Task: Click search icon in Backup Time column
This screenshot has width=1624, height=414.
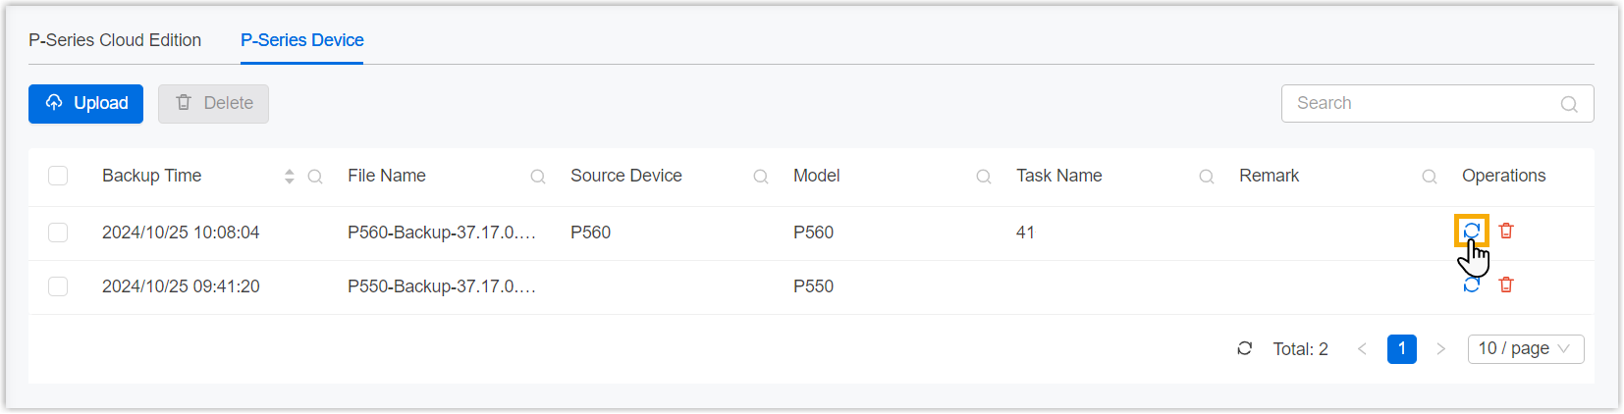Action: pyautogui.click(x=315, y=177)
